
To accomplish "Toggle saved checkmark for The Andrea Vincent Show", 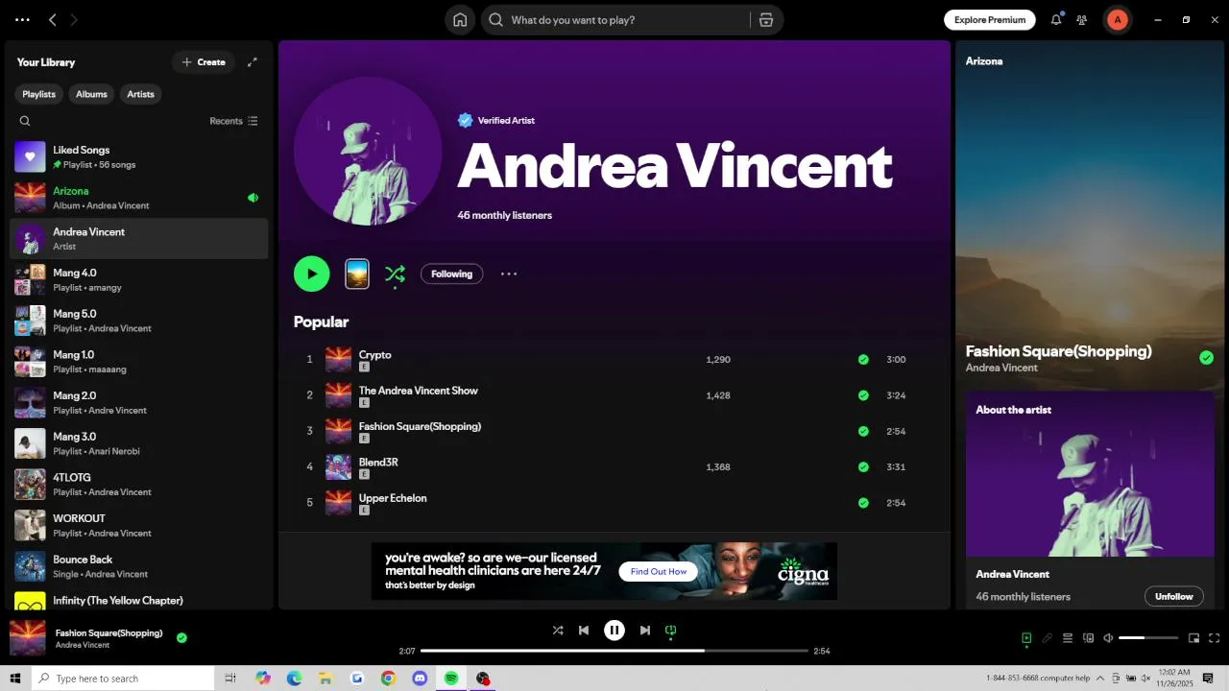I will 863,395.
